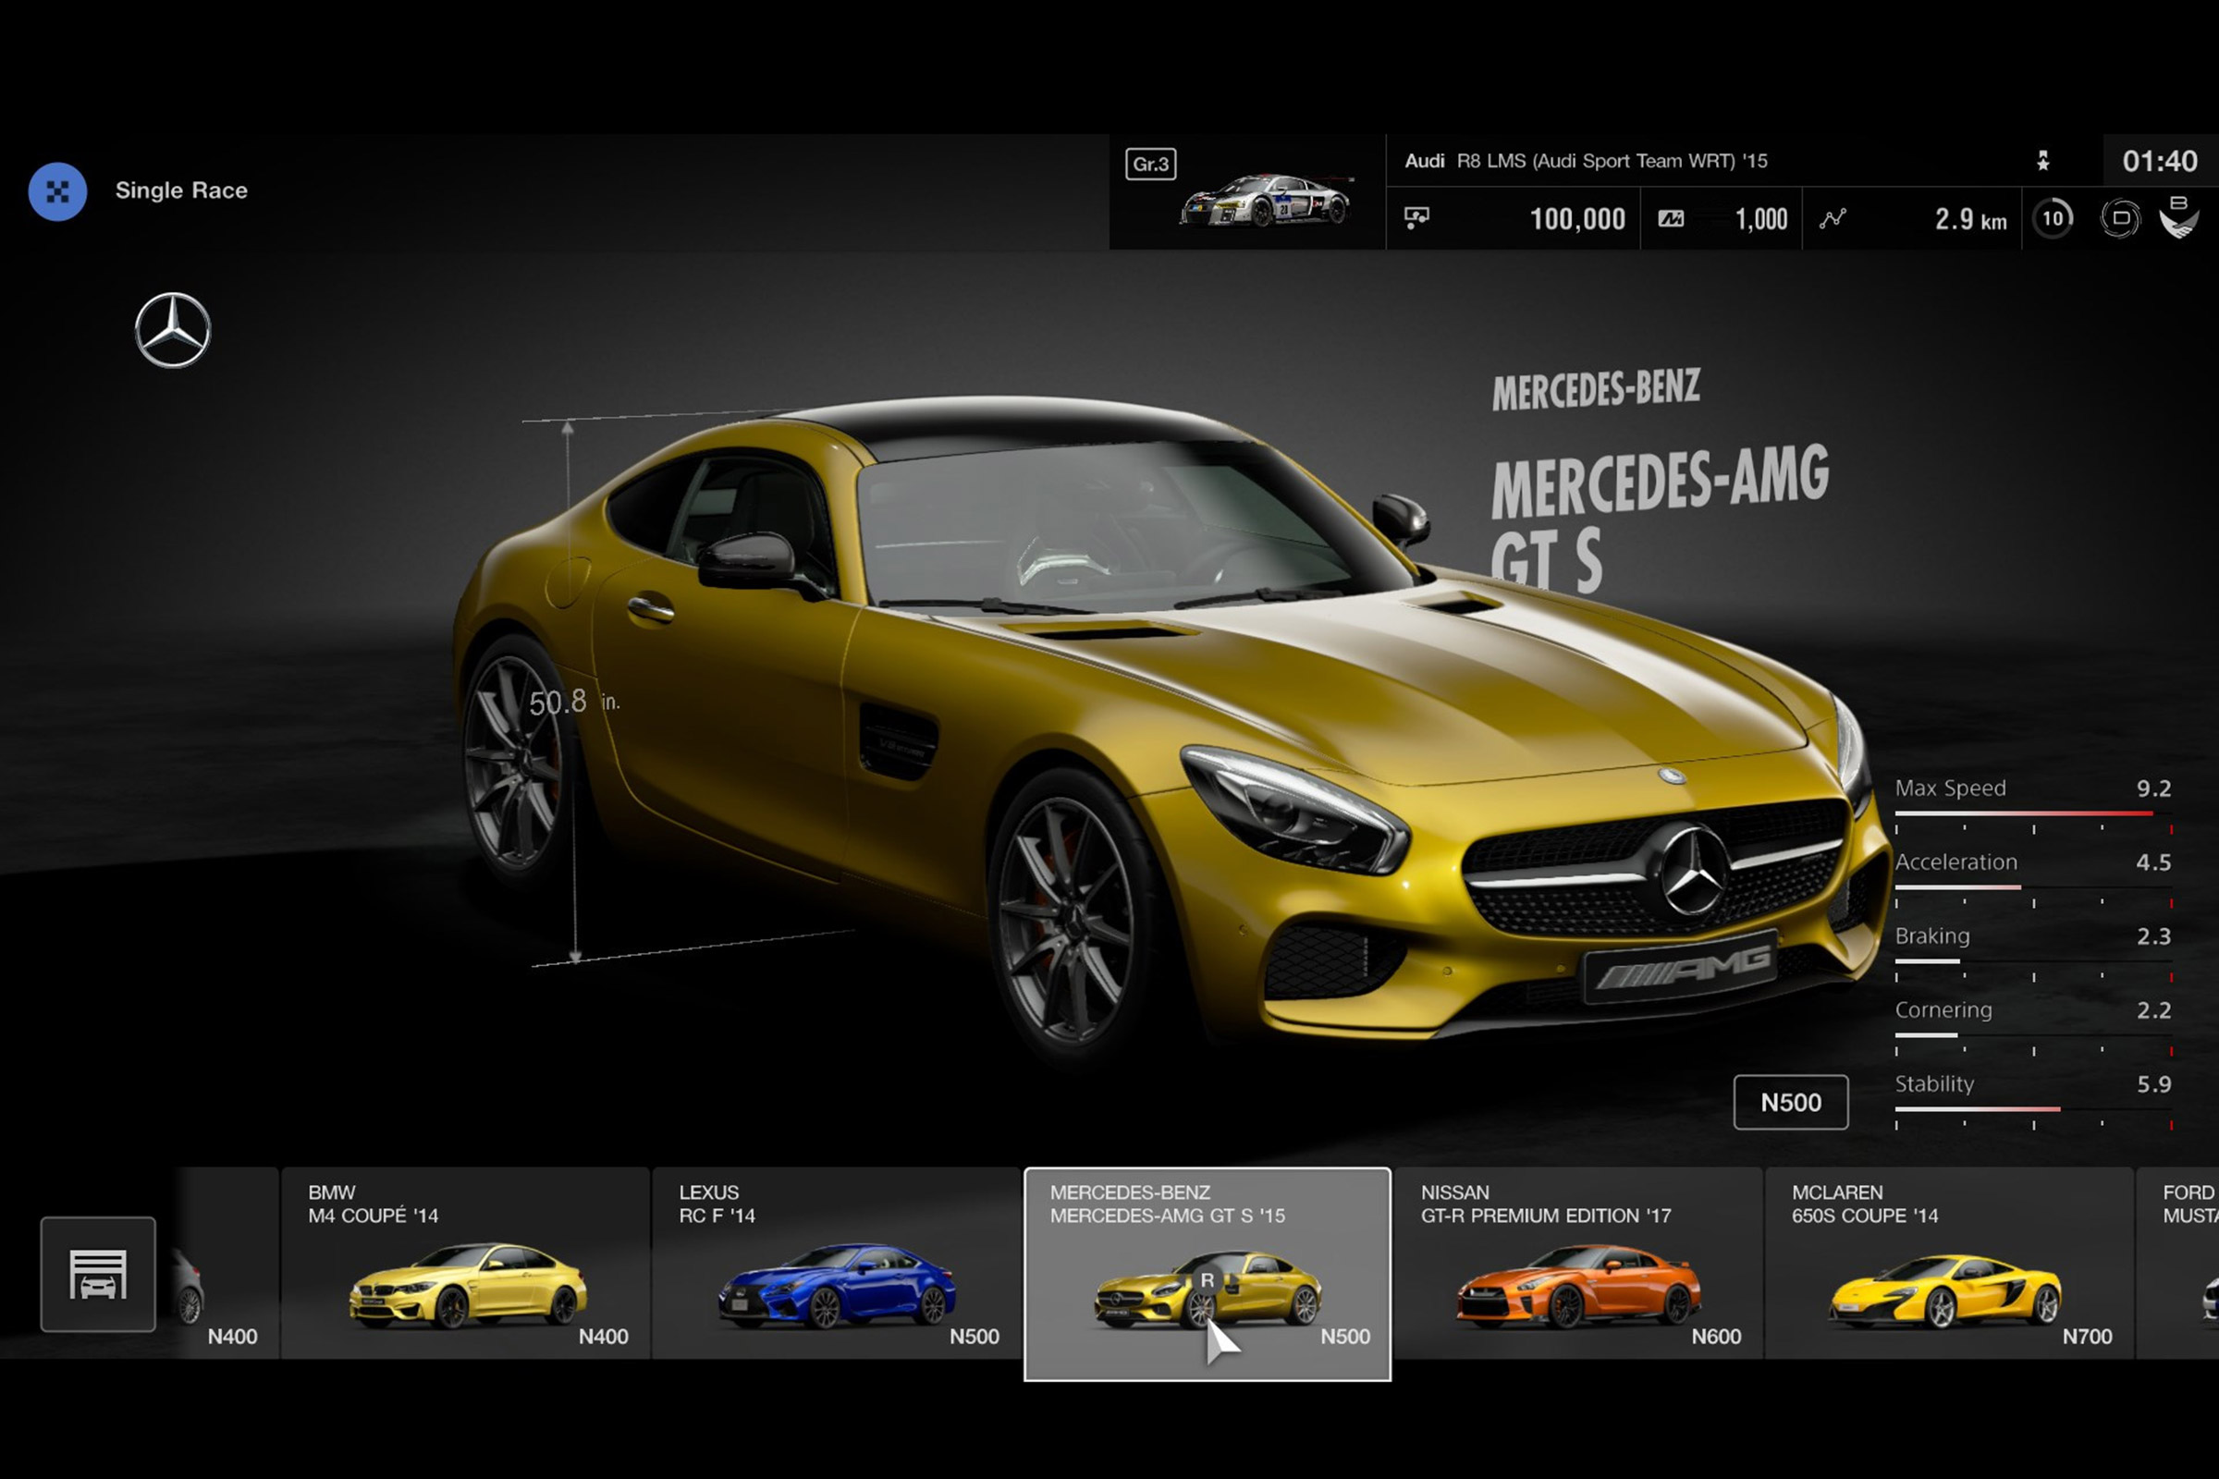Select the BMW M4 Coupé '14 card
The width and height of the screenshot is (2219, 1479).
pos(465,1263)
